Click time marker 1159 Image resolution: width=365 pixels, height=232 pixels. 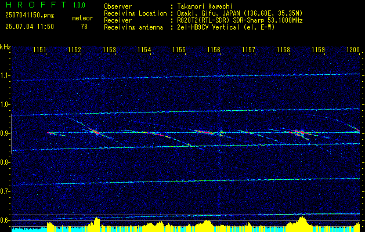318,50
